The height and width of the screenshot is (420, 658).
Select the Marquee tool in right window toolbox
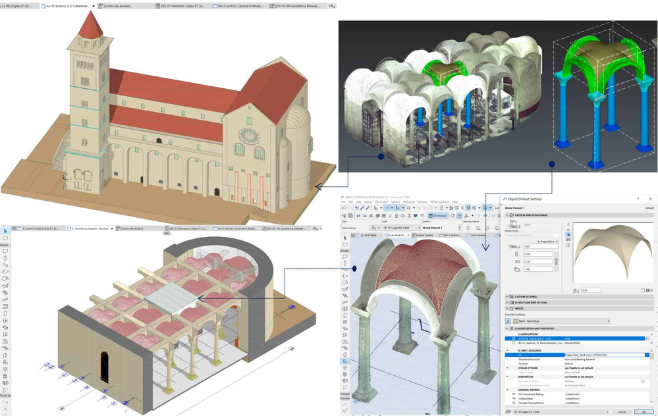point(345,244)
